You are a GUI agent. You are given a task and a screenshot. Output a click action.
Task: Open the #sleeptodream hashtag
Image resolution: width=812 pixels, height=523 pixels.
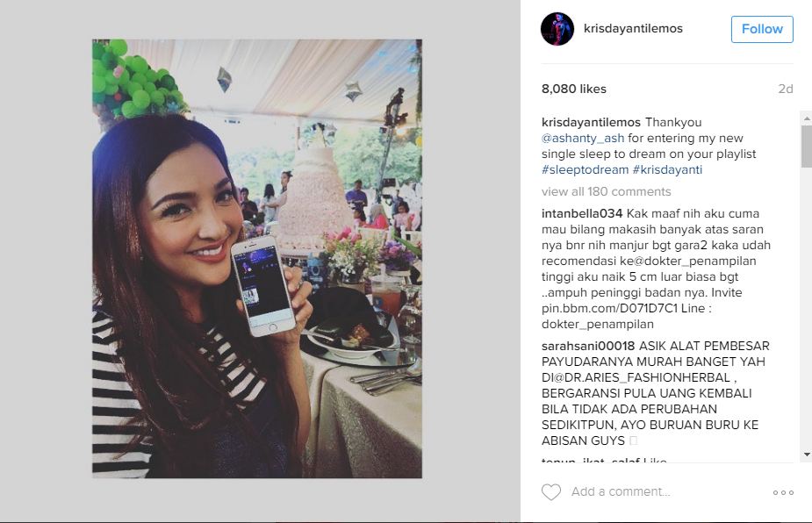[586, 170]
